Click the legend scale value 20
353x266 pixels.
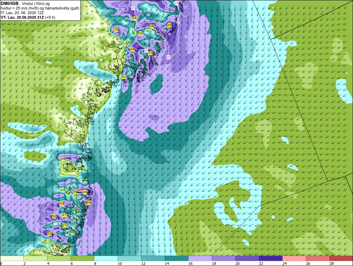point(237,264)
